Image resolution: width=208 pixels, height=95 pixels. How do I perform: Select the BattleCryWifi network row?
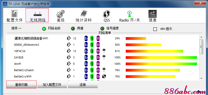103,76
